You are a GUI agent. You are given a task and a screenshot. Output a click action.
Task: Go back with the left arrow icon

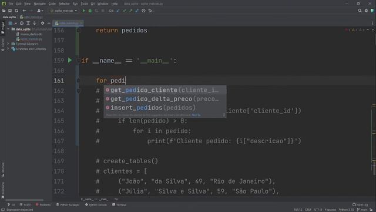coord(24,11)
